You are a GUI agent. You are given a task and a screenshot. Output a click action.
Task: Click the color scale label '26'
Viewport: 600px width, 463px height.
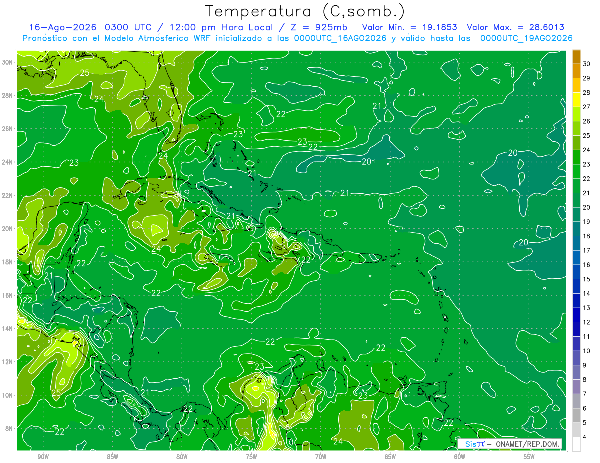click(x=587, y=121)
